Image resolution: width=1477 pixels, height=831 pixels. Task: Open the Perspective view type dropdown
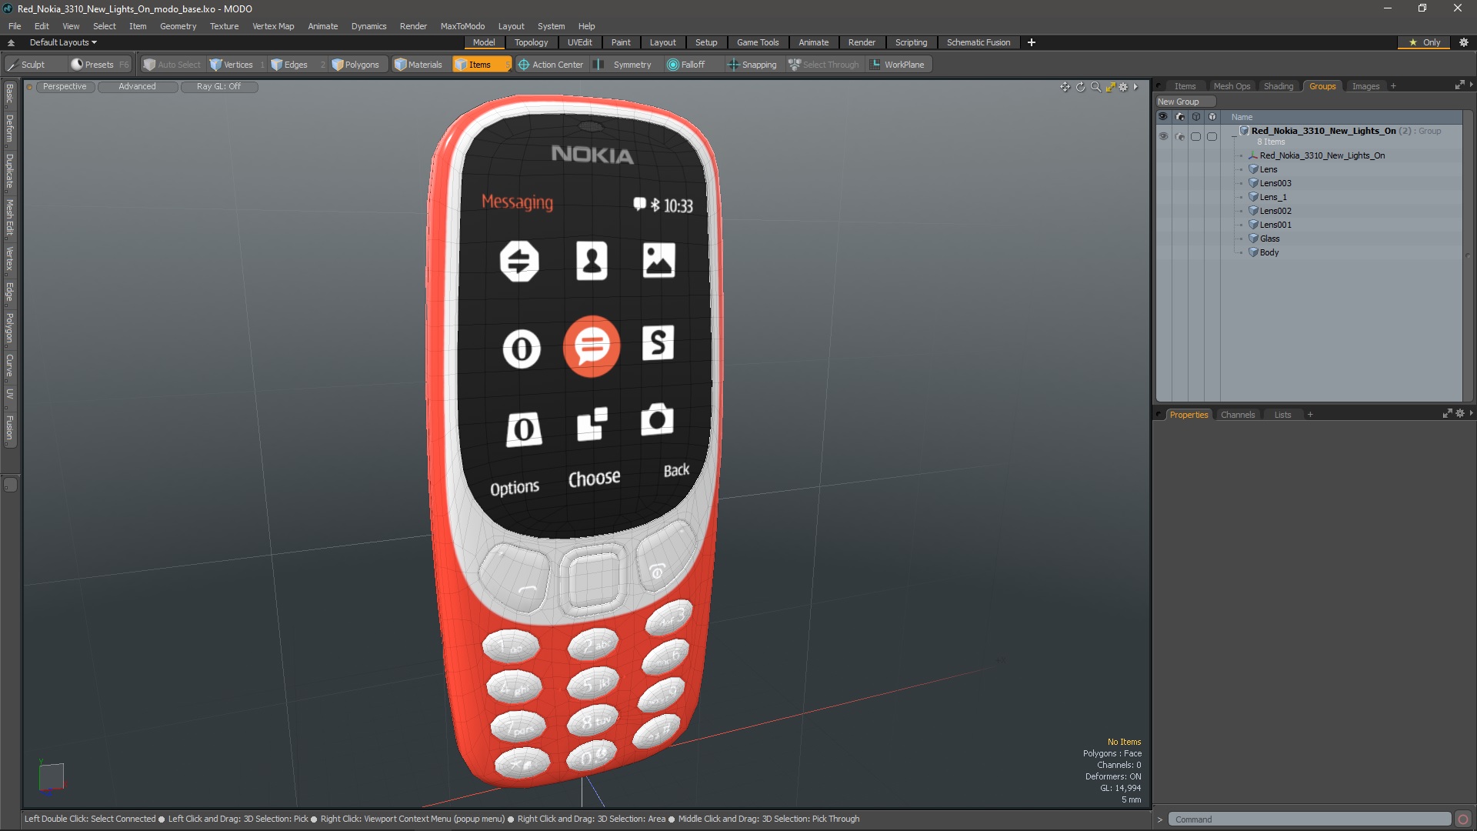click(65, 87)
